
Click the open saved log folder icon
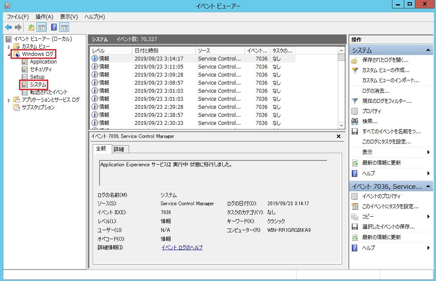coord(355,61)
